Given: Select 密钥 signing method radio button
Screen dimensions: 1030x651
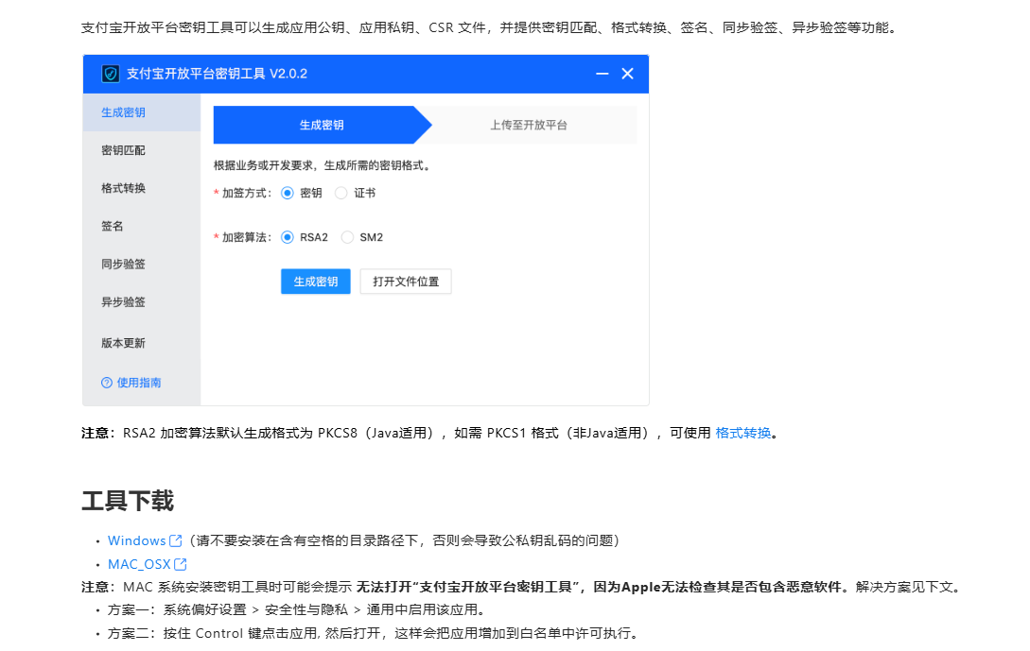Looking at the screenshot, I should pos(288,193).
